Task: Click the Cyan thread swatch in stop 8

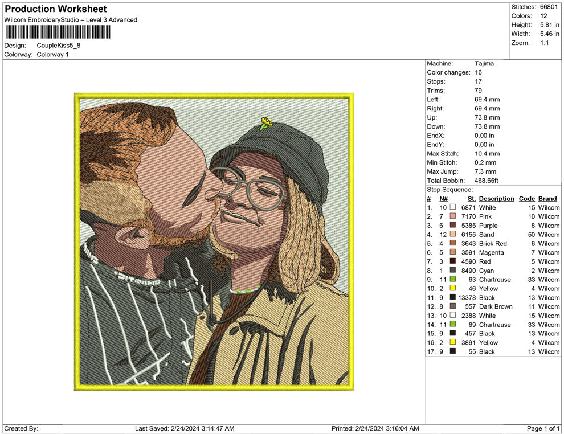Action: click(x=453, y=271)
